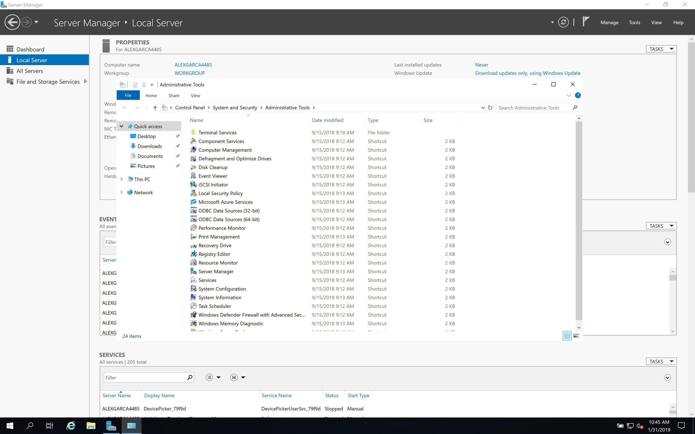This screenshot has width=695, height=434.
Task: Switch to large icons view toggle
Action: pos(576,336)
